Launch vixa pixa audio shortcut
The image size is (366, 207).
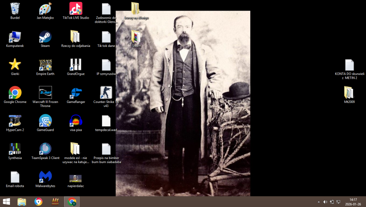tap(76, 121)
